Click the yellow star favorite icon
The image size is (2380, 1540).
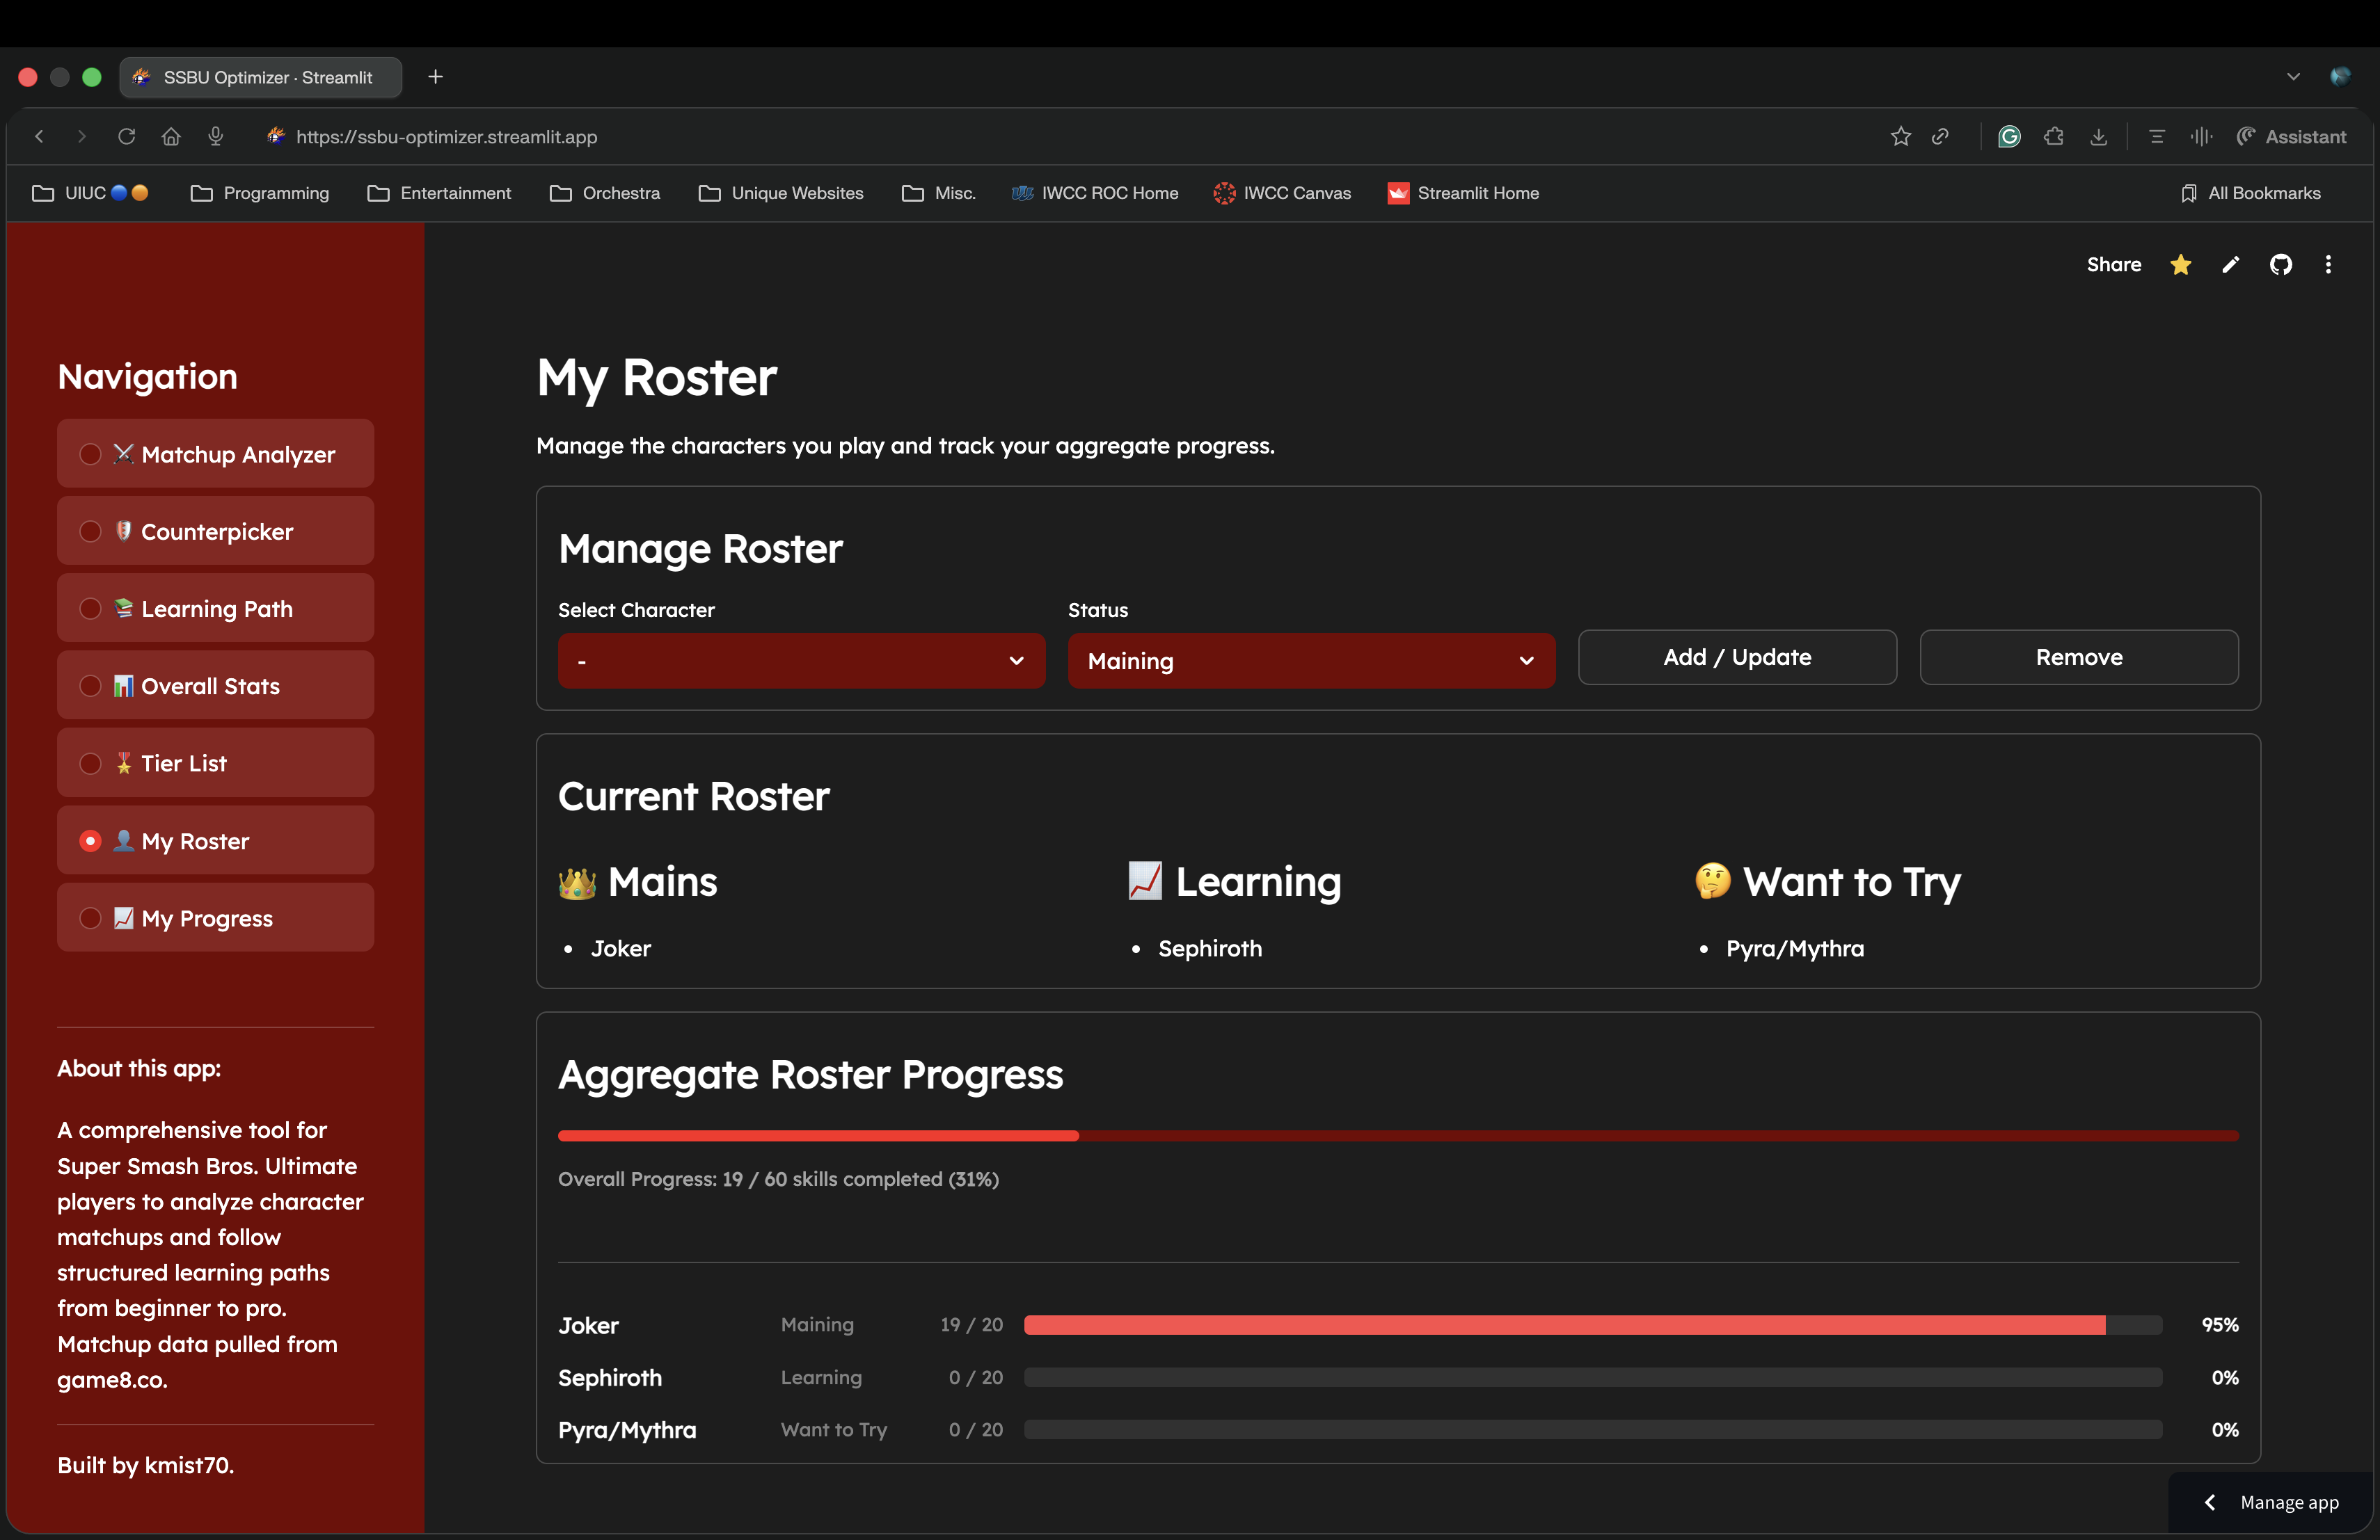pyautogui.click(x=2181, y=265)
